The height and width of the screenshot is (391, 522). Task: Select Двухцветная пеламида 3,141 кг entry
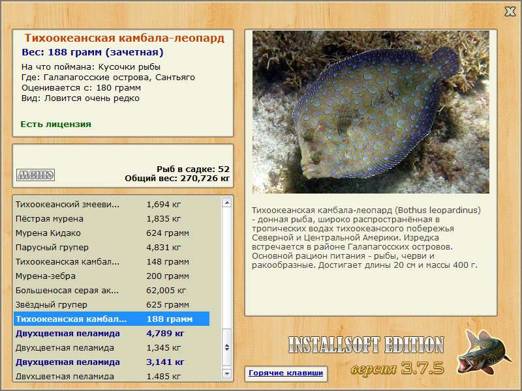[112, 362]
